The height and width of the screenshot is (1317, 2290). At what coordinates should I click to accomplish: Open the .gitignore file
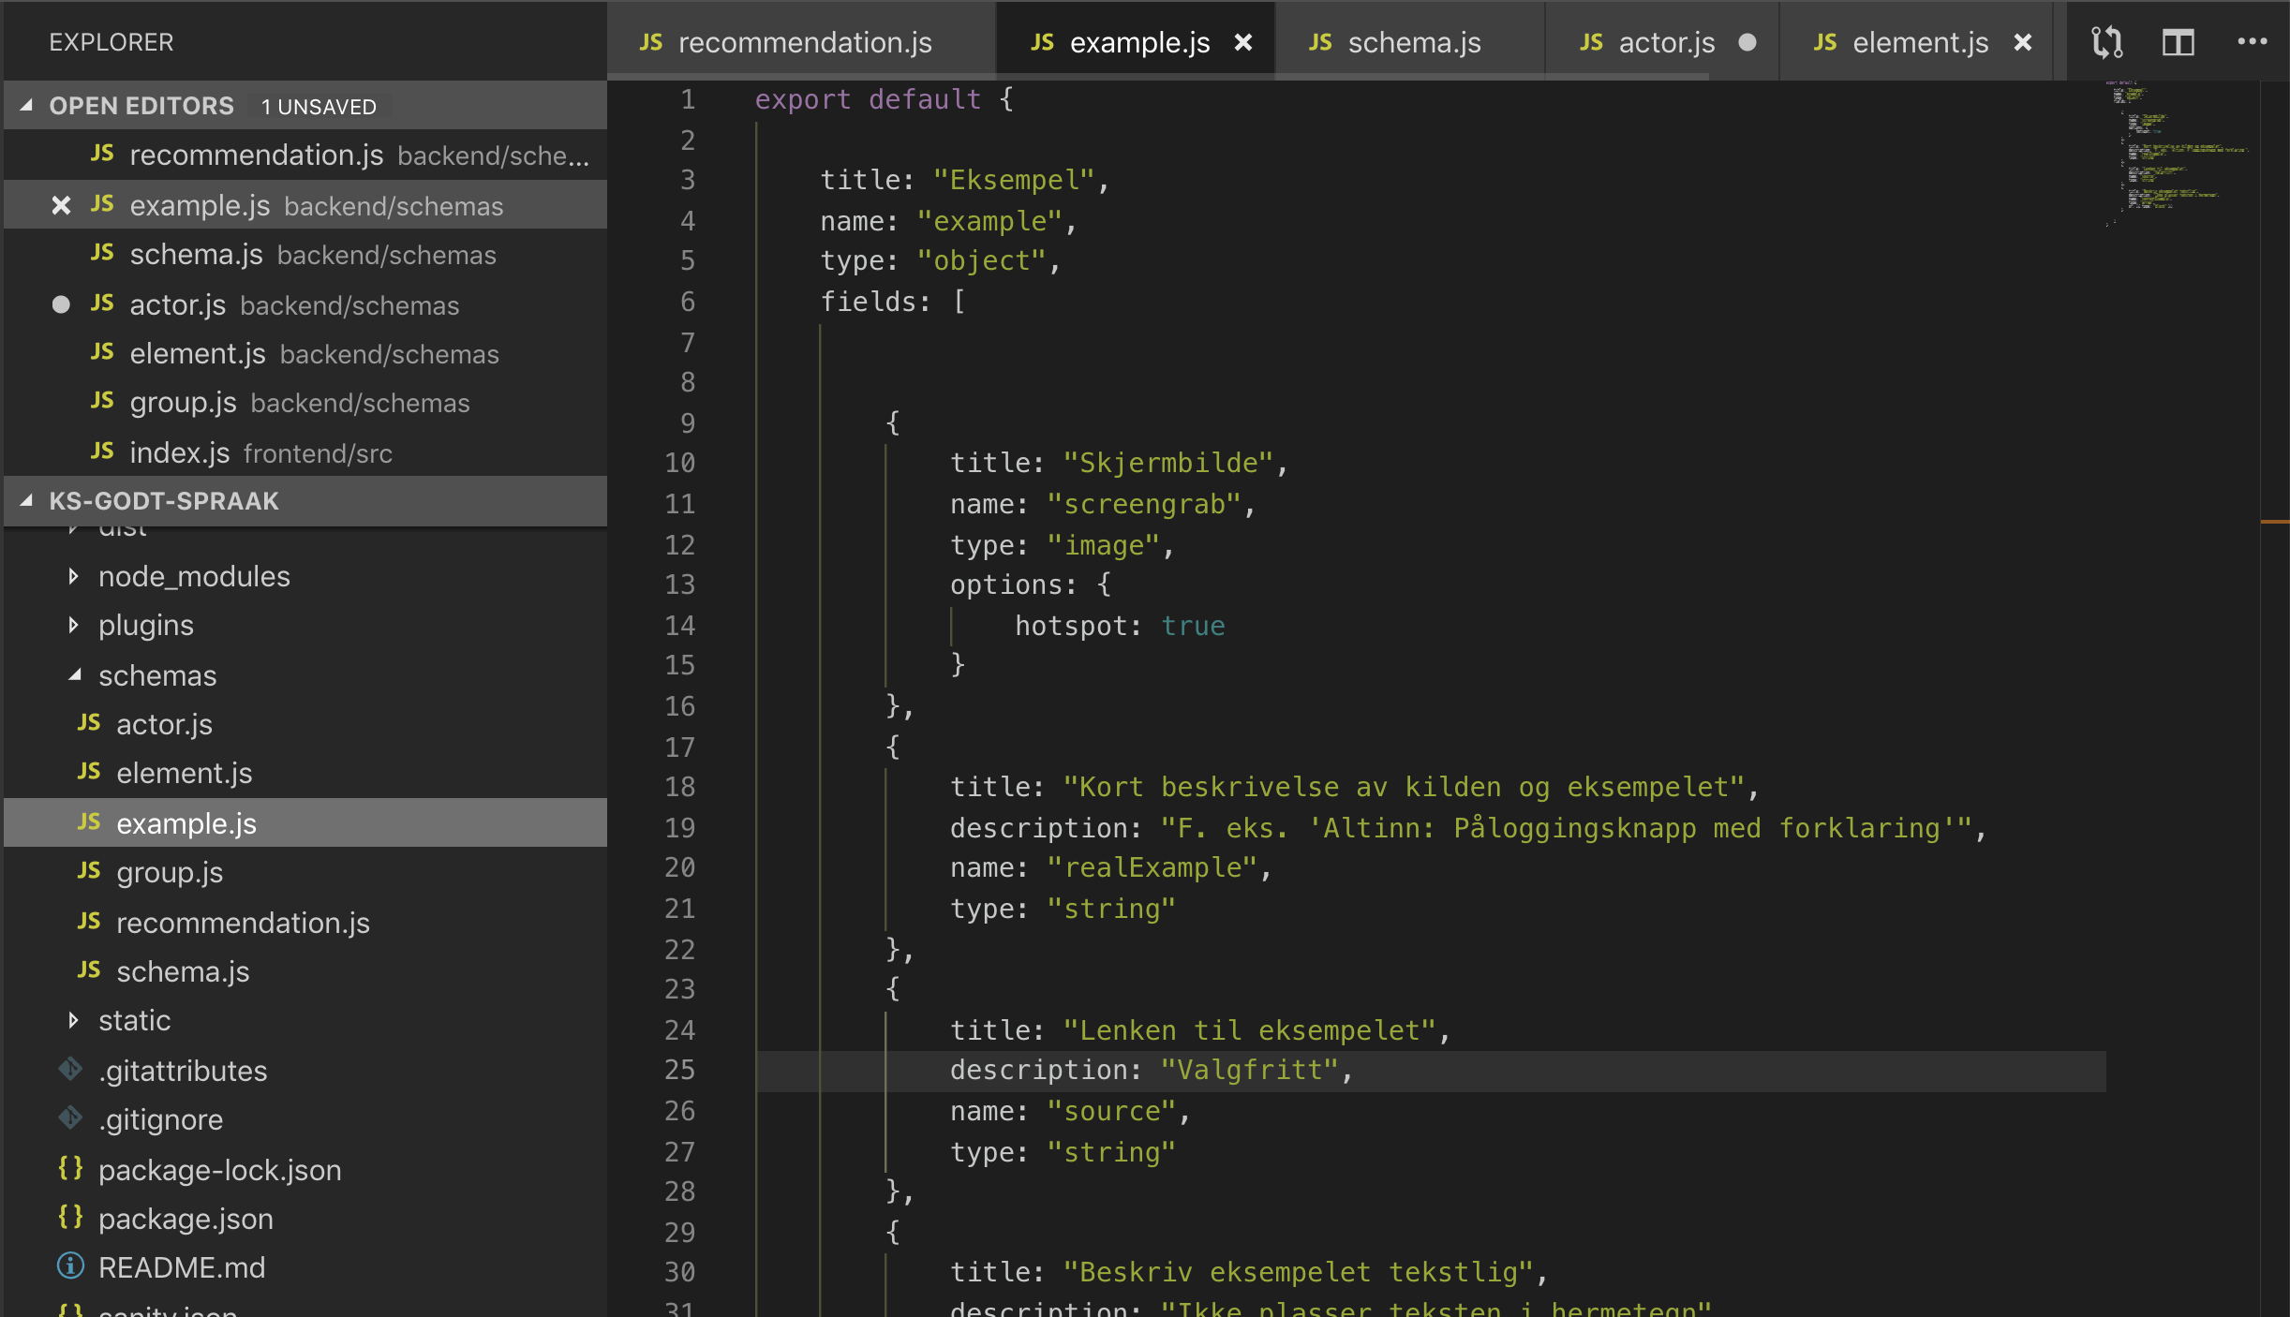point(305,1119)
